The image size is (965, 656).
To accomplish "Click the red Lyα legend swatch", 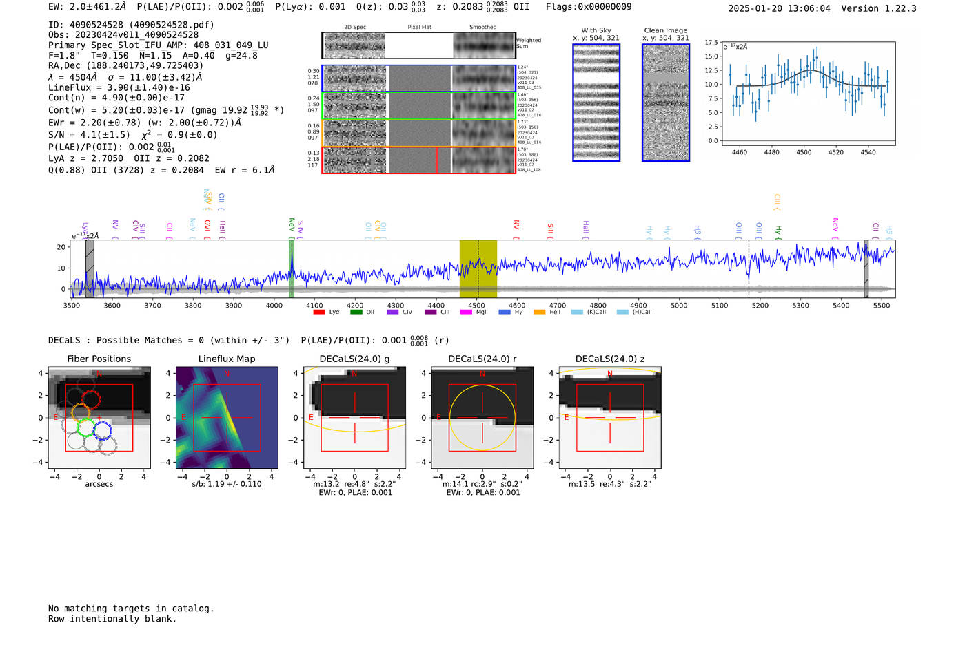I will (x=319, y=312).
